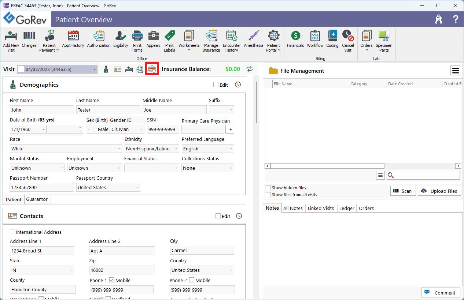This screenshot has height=300, width=464.
Task: Open the Visit date dropdown arrow
Action: [x=95, y=69]
